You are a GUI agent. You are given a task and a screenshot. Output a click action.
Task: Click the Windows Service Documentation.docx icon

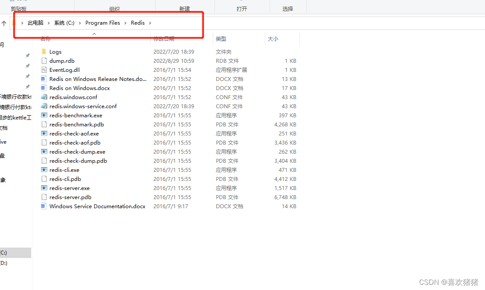tap(44, 206)
